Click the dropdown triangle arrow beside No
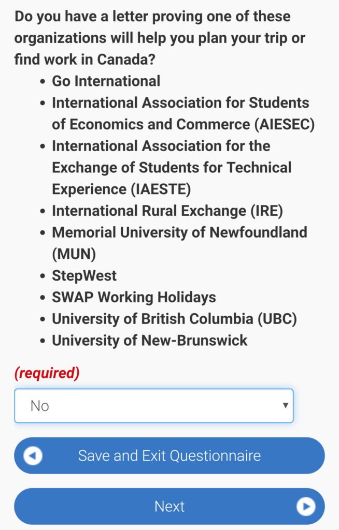This screenshot has width=339, height=530. point(285,405)
